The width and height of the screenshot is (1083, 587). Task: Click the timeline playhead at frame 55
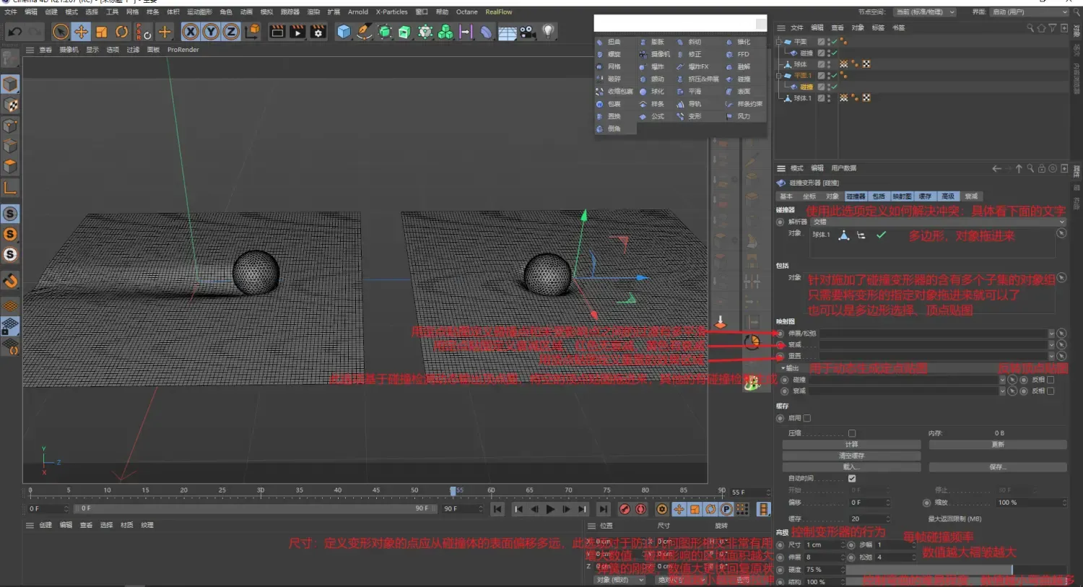point(453,491)
